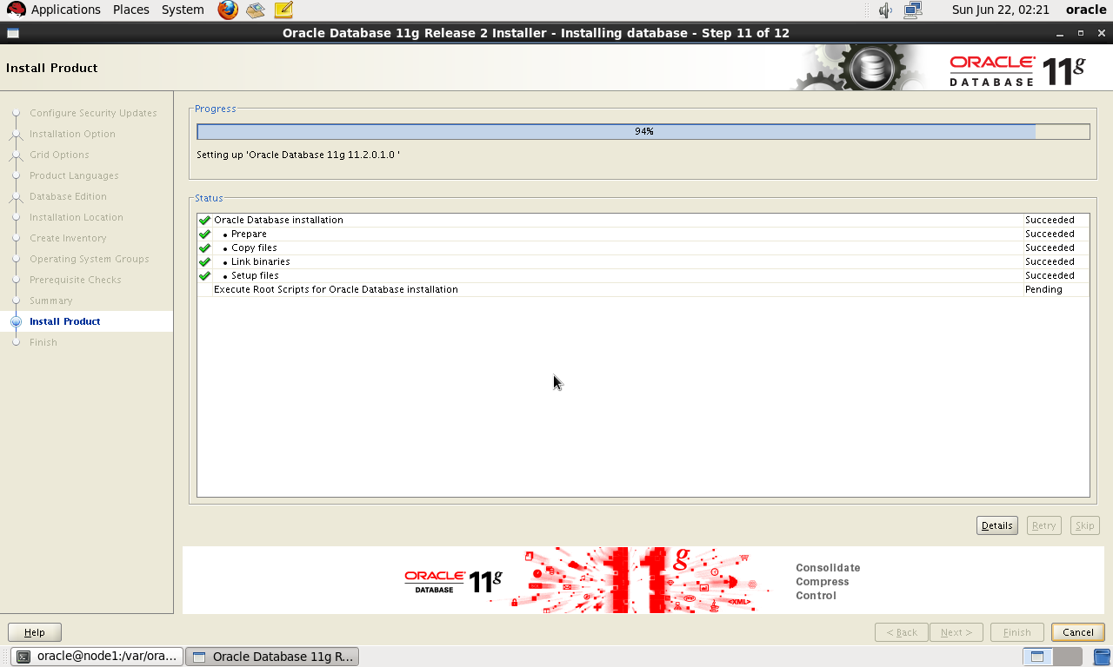
Task: Click the terminal icon in the taskbar
Action: tap(24, 657)
